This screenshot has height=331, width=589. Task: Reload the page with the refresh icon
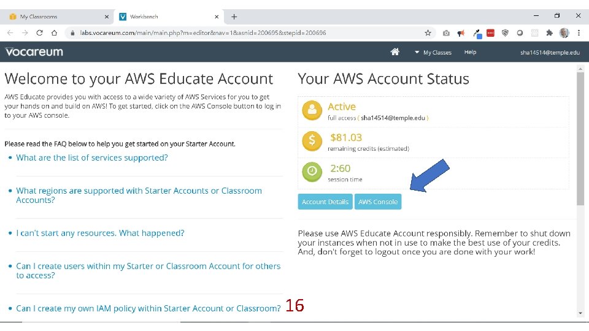coord(40,33)
